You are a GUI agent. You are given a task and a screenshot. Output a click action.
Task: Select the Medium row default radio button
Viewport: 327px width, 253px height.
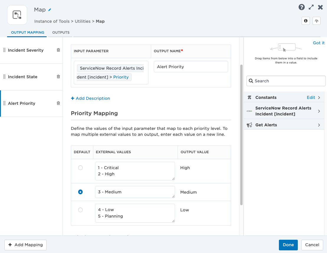tap(80, 192)
